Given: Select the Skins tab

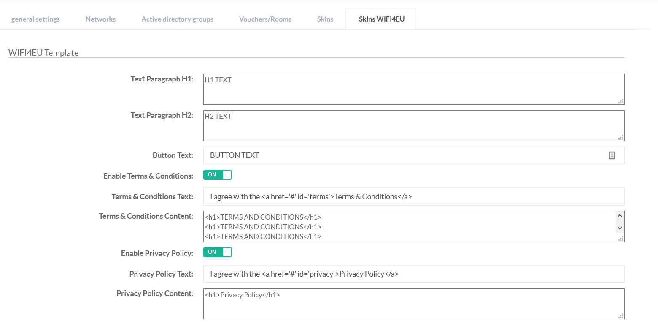Looking at the screenshot, I should coord(325,19).
